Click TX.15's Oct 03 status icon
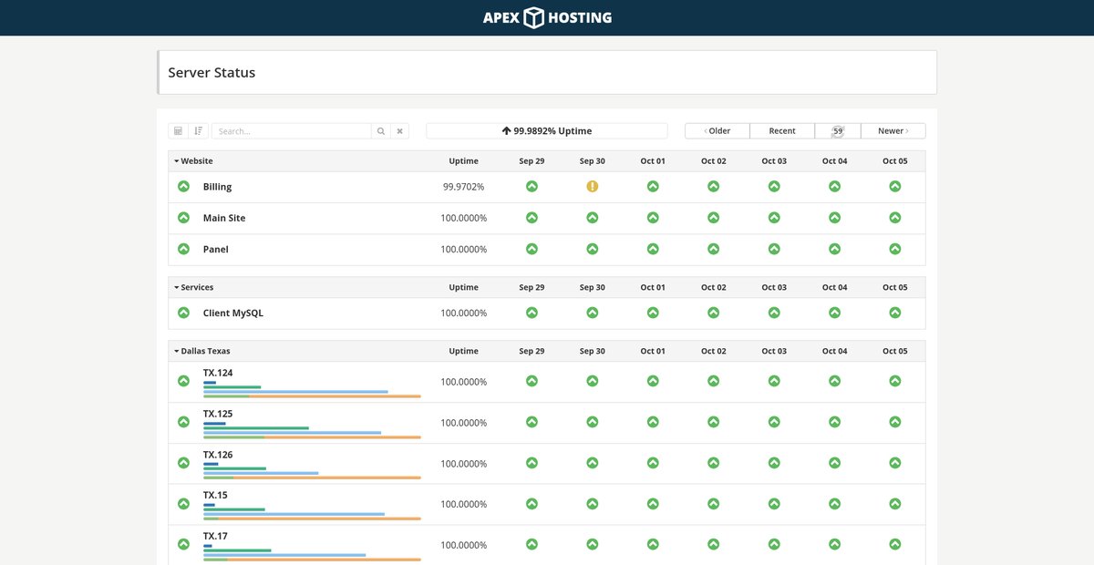Image resolution: width=1094 pixels, height=565 pixels. (x=774, y=503)
